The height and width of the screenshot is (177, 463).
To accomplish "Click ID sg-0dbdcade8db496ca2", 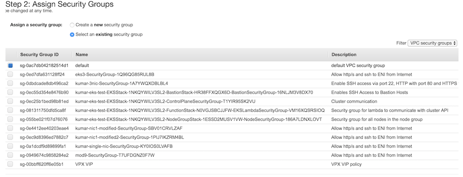I will pos(44,83).
